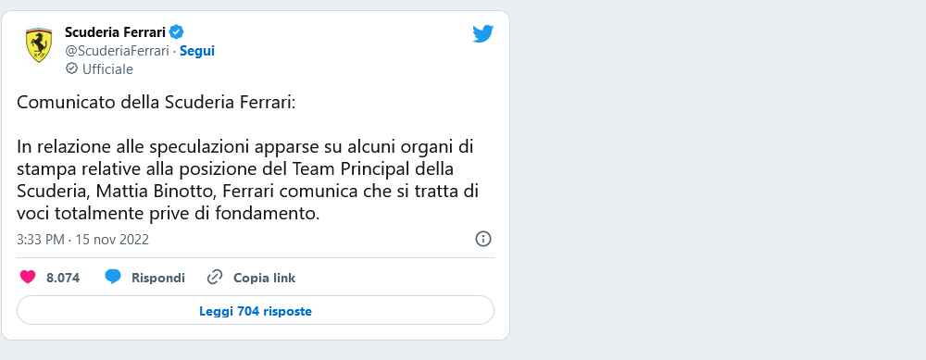Follow the account via Segui
926x360 pixels.
point(197,51)
